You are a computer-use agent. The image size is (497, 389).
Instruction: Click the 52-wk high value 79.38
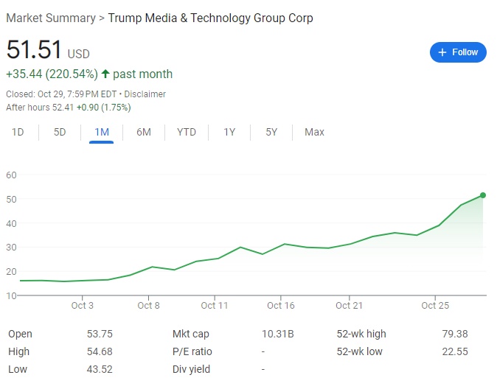coord(455,334)
